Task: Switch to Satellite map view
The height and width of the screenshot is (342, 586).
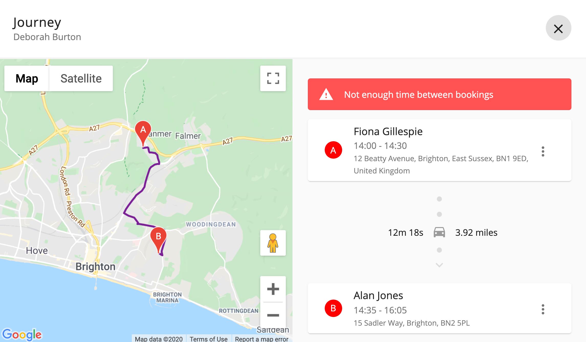Action: tap(81, 78)
